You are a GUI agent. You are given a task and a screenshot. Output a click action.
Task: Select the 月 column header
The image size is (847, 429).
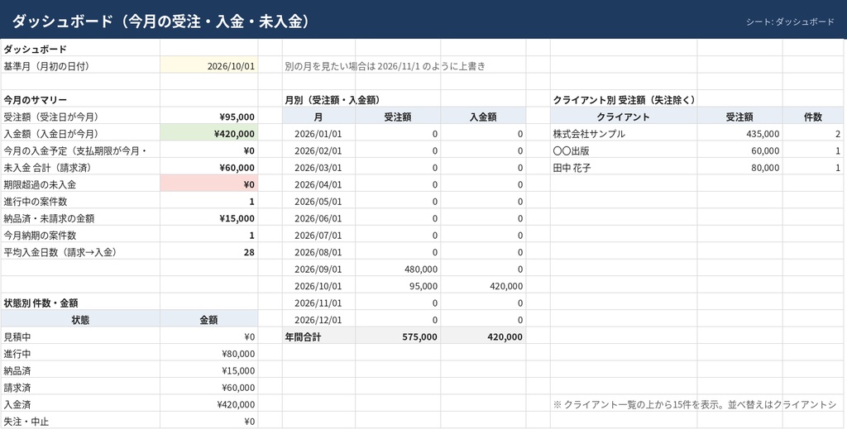[318, 117]
